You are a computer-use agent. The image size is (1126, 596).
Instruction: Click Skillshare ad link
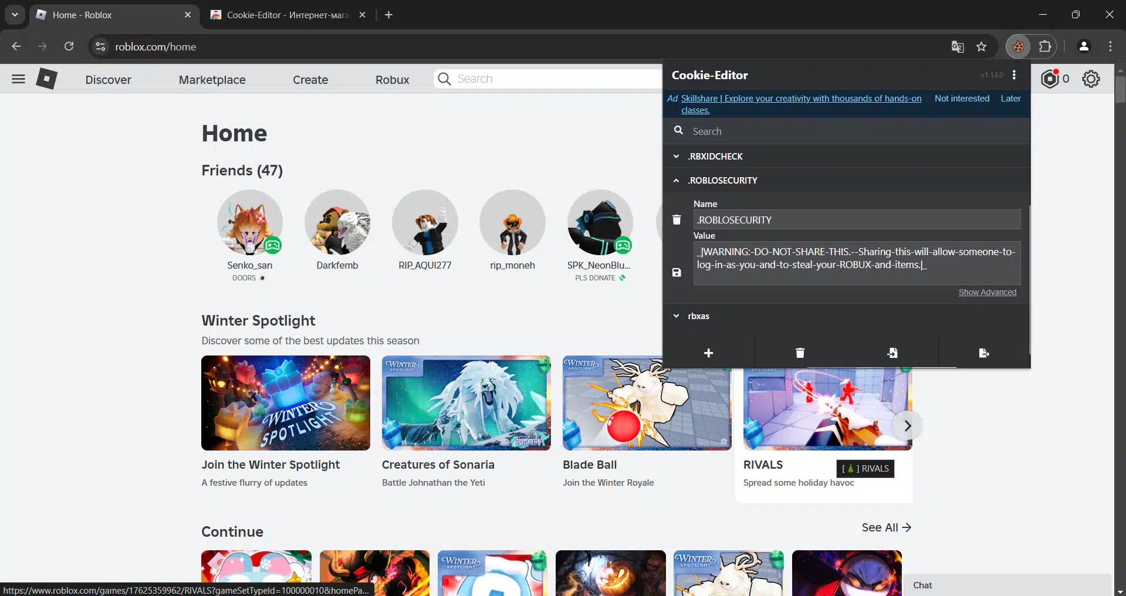(x=801, y=104)
